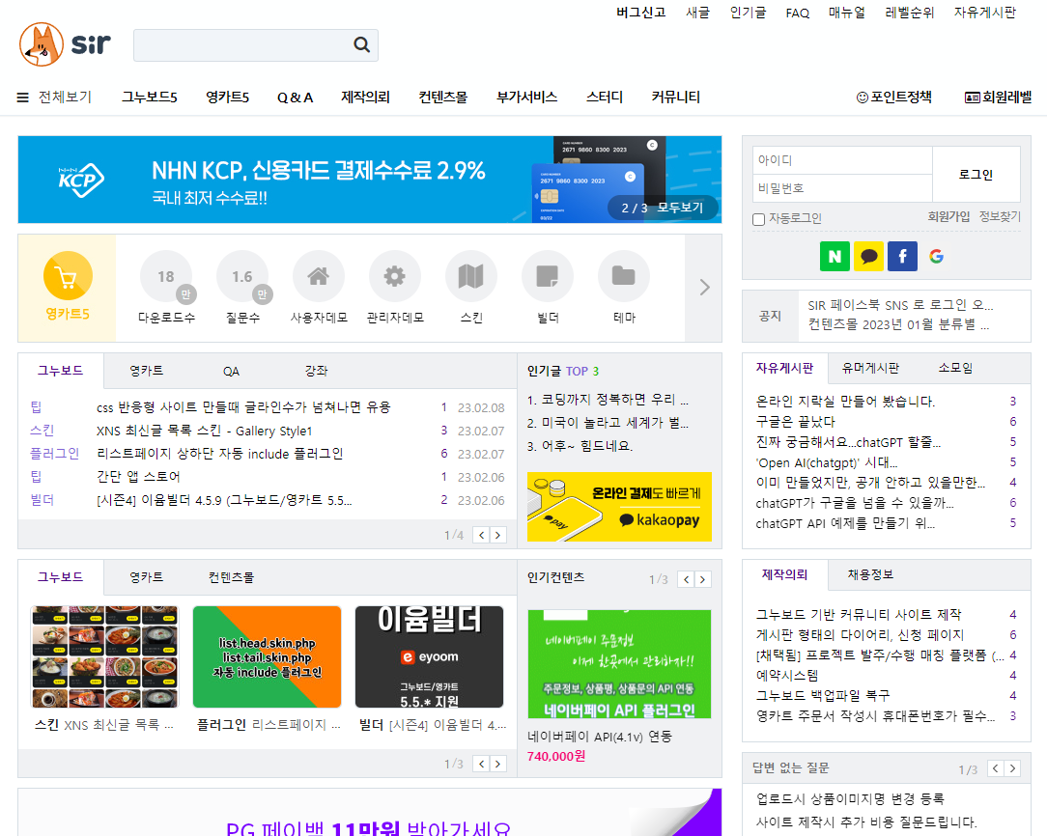Show next 인기컨텐츠 item
1047x836 pixels.
click(x=703, y=579)
